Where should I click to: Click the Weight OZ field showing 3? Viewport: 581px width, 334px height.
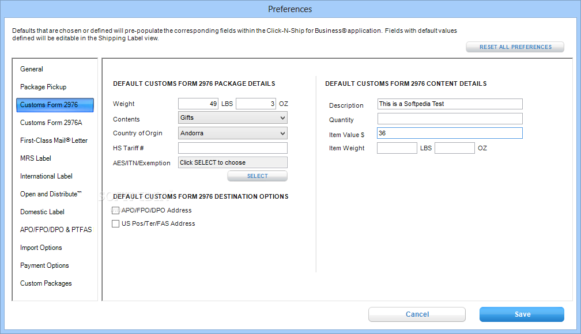[x=256, y=104]
